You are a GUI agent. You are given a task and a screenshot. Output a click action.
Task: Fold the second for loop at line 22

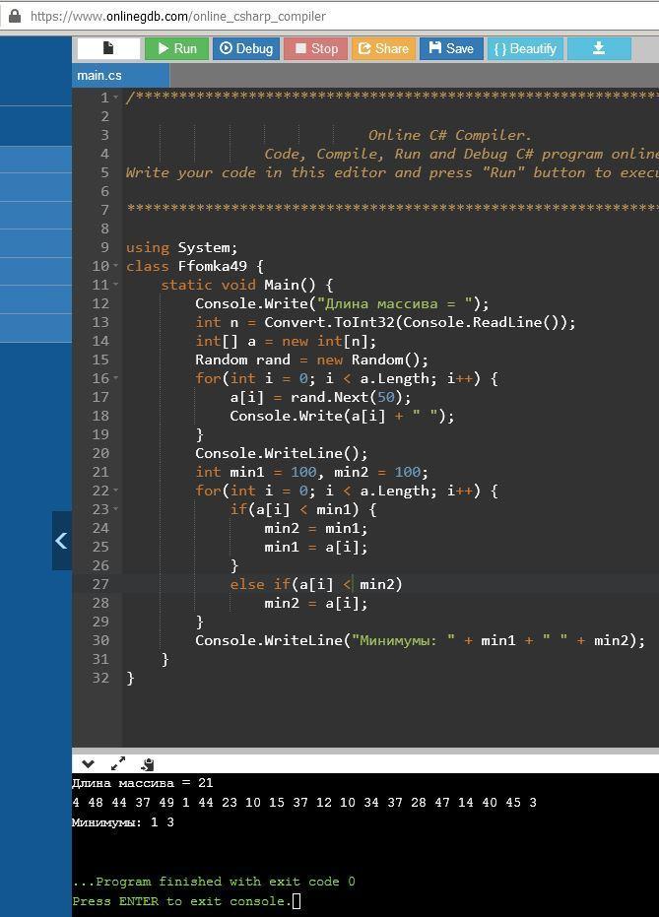pos(116,491)
